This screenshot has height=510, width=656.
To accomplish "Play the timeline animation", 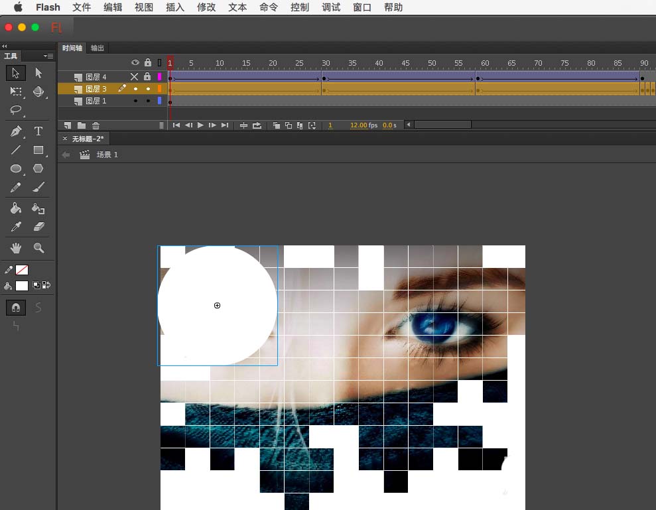I will tap(200, 125).
